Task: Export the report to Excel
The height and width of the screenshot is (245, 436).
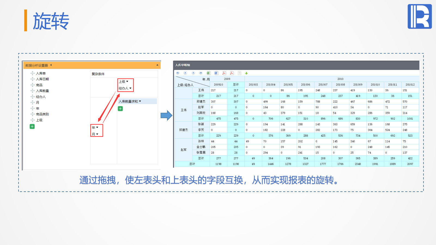Action: click(208, 73)
